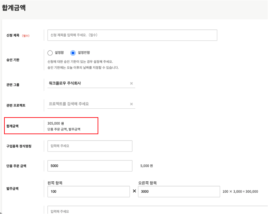The image size is (268, 214).
Task: Click the 100 × 3,000 = 300,000 calculation text
Action: pos(240,192)
